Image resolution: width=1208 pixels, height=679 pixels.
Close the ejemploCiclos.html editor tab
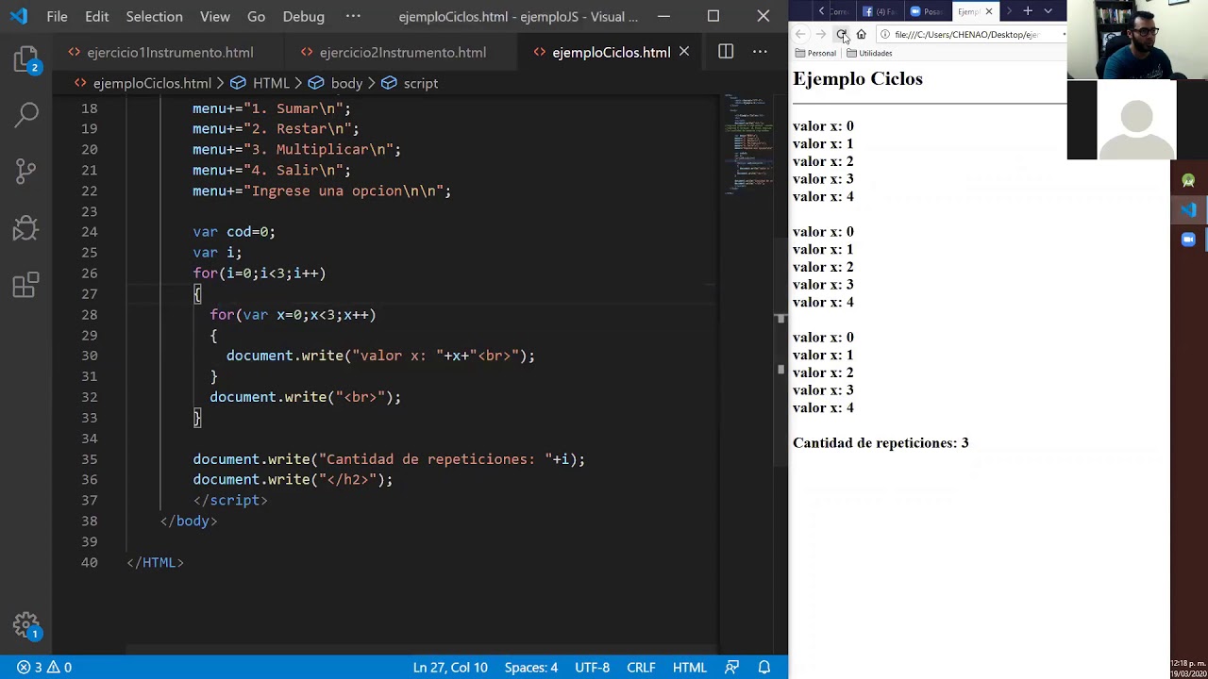[684, 52]
